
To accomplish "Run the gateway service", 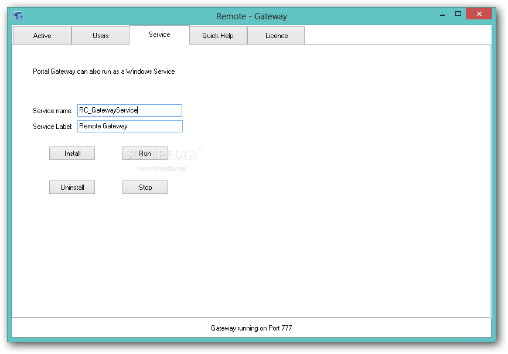I will [x=145, y=154].
